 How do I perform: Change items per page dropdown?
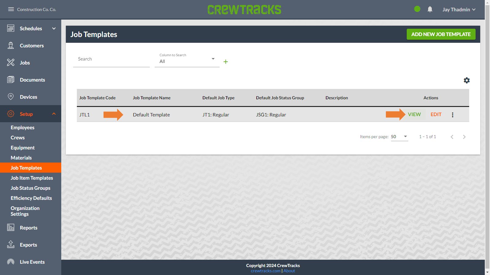coord(399,137)
